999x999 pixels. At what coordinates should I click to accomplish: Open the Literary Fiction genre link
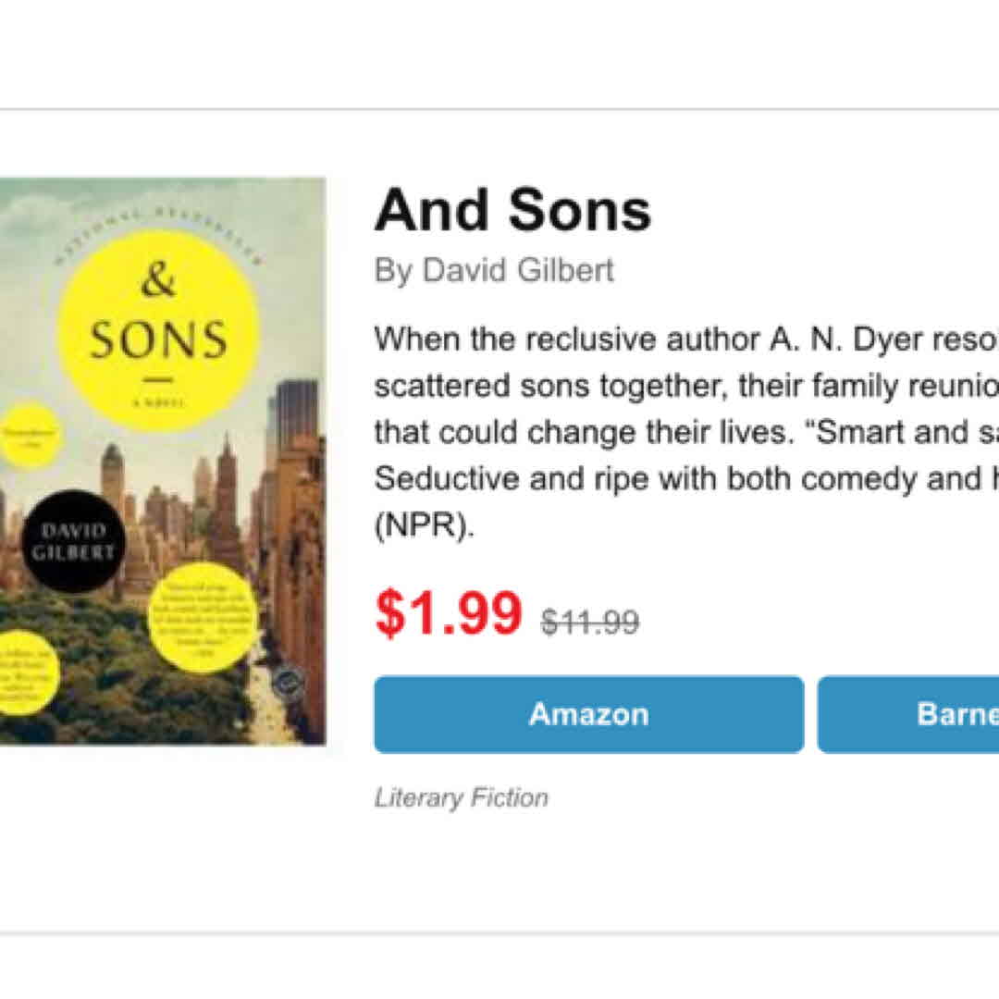(461, 797)
